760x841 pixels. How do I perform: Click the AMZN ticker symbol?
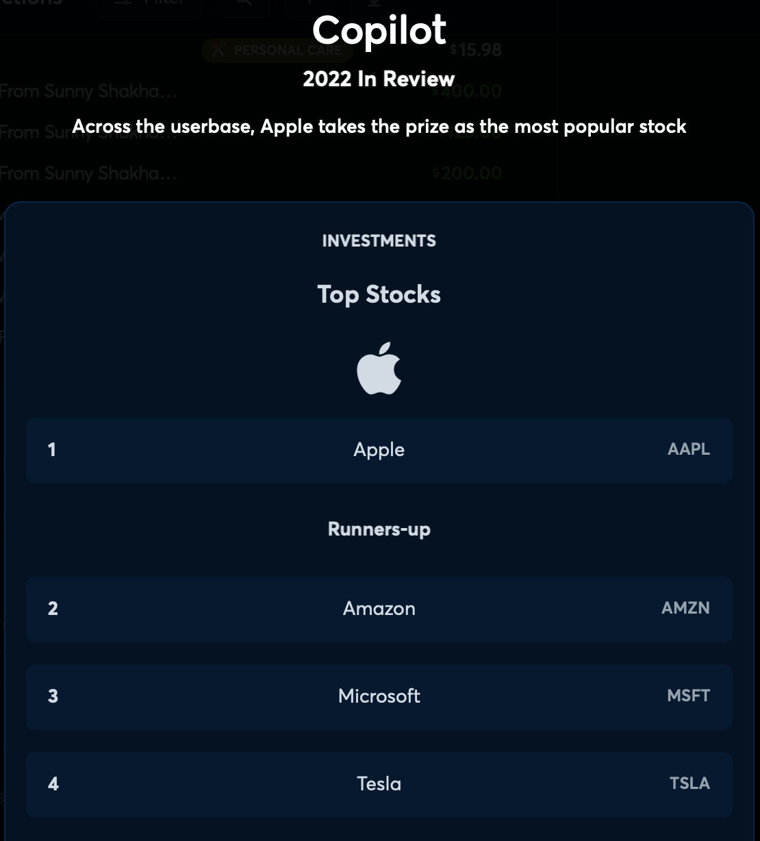685,608
